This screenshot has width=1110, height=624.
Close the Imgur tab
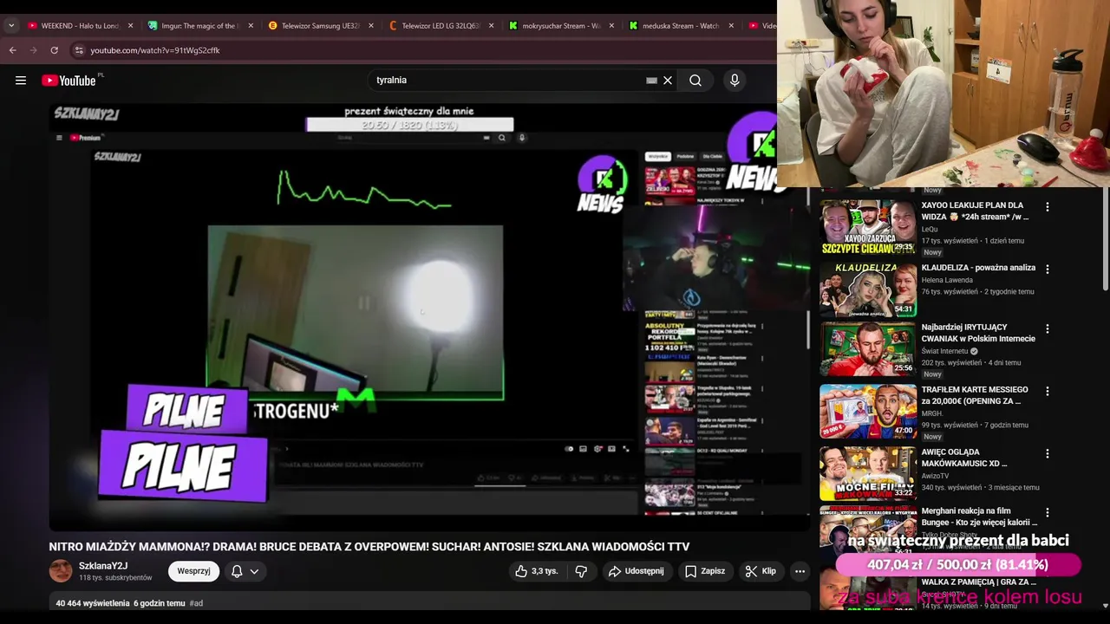pos(251,26)
